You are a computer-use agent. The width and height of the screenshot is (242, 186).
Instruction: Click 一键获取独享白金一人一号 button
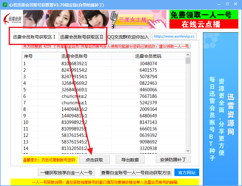pyautogui.click(x=66, y=173)
